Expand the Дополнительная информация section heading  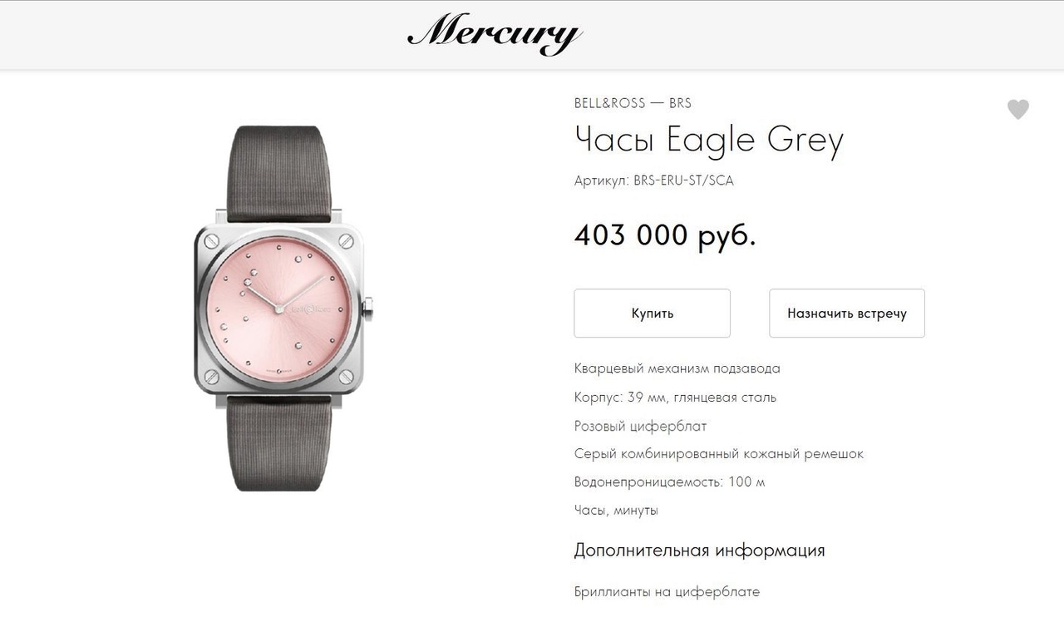point(699,551)
